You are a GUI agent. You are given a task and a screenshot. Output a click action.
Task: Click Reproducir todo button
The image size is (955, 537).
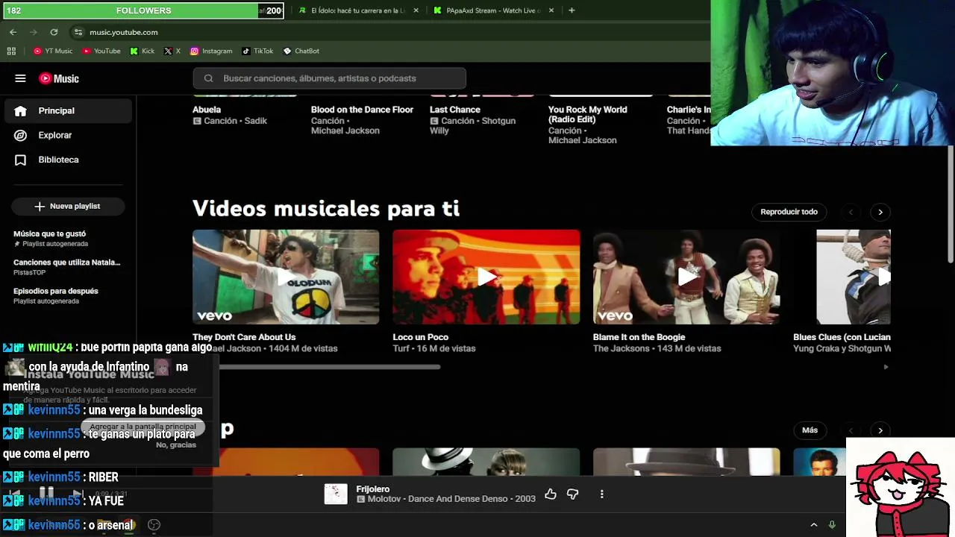tap(789, 212)
